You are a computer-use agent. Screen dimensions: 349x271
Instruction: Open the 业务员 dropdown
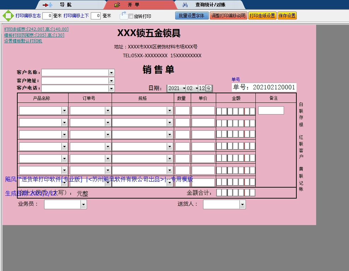click(x=83, y=204)
